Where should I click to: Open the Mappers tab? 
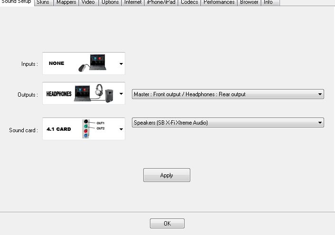pyautogui.click(x=66, y=2)
